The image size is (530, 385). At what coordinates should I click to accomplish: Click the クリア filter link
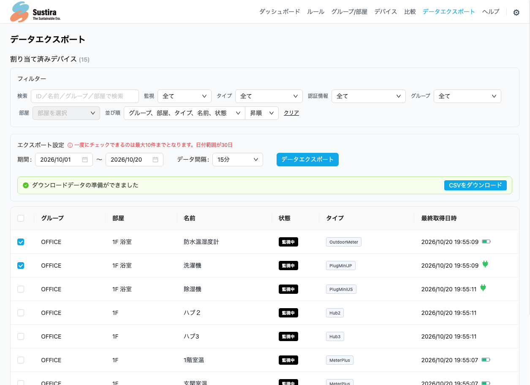click(x=291, y=113)
